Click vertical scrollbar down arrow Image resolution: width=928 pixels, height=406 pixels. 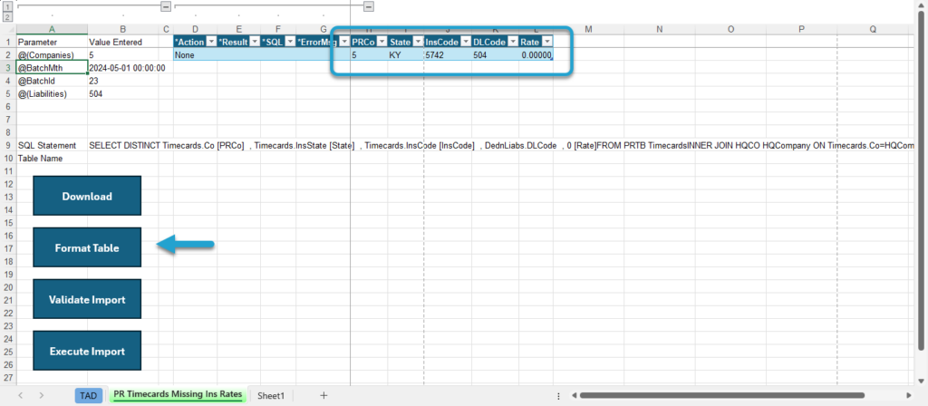(x=922, y=380)
